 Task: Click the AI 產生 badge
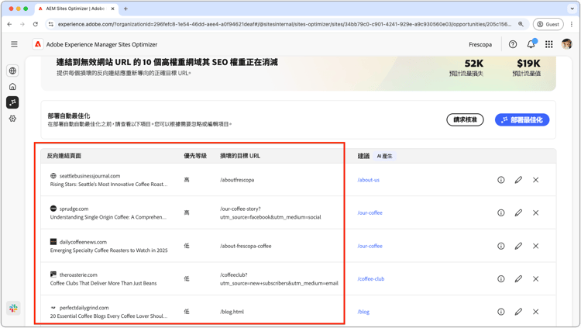coord(384,156)
